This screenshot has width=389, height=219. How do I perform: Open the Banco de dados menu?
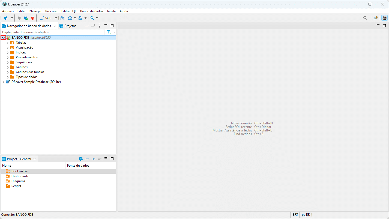point(92,11)
